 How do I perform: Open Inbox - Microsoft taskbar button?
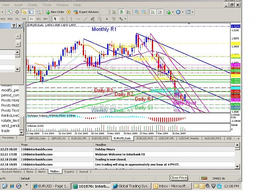172,186
